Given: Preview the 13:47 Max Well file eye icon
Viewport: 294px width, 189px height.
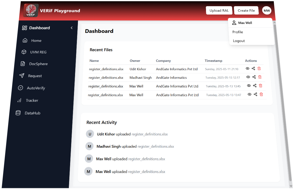Looking at the screenshot, I should coord(249,94).
